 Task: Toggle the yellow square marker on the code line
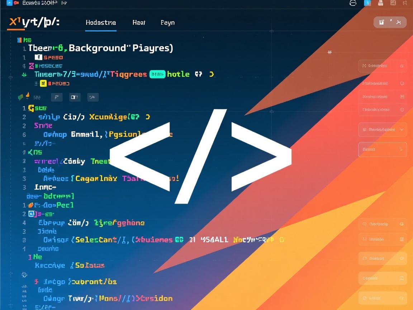43,84
